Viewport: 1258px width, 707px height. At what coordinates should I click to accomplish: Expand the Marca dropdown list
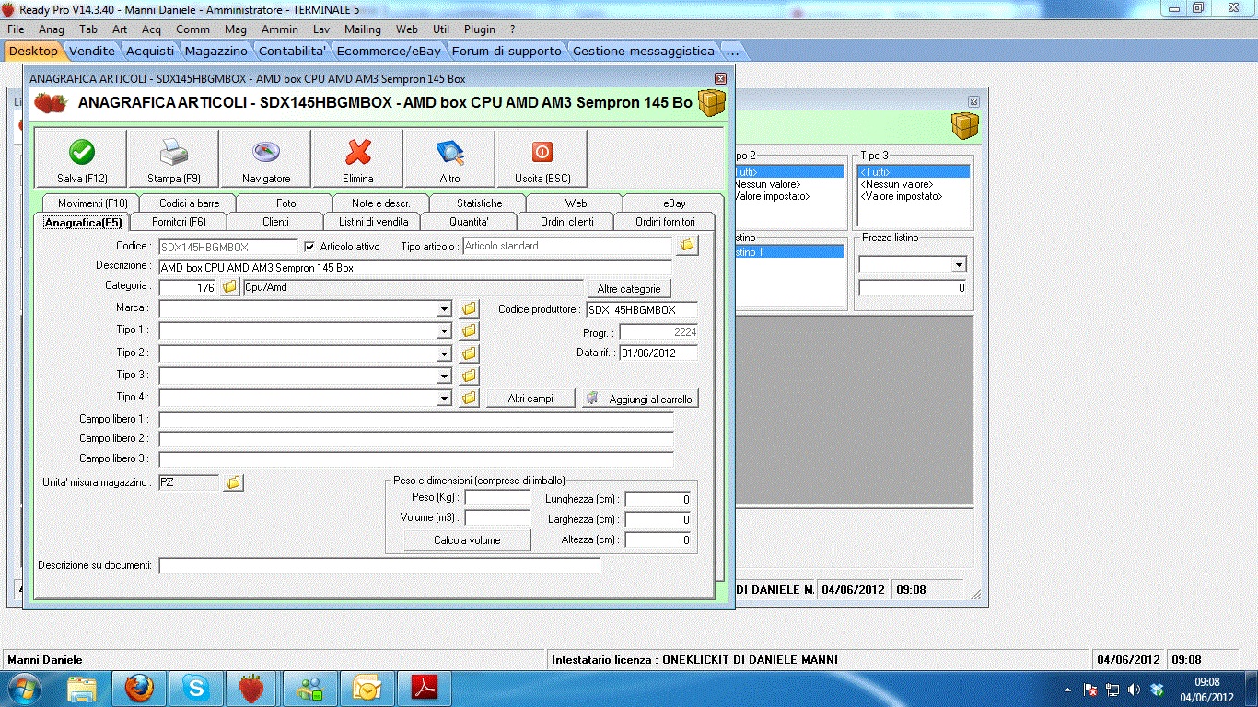[445, 309]
